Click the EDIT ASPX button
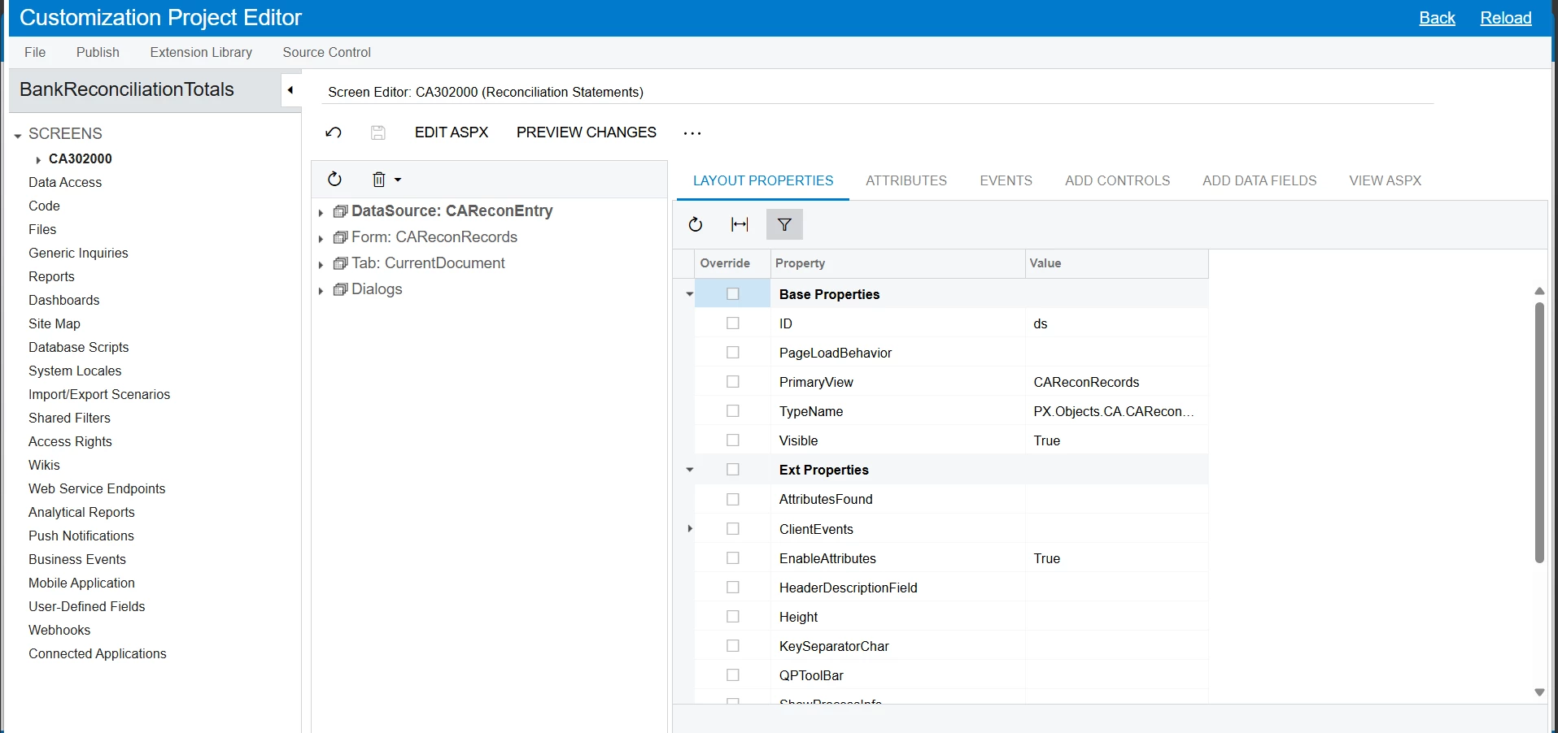 coord(452,132)
